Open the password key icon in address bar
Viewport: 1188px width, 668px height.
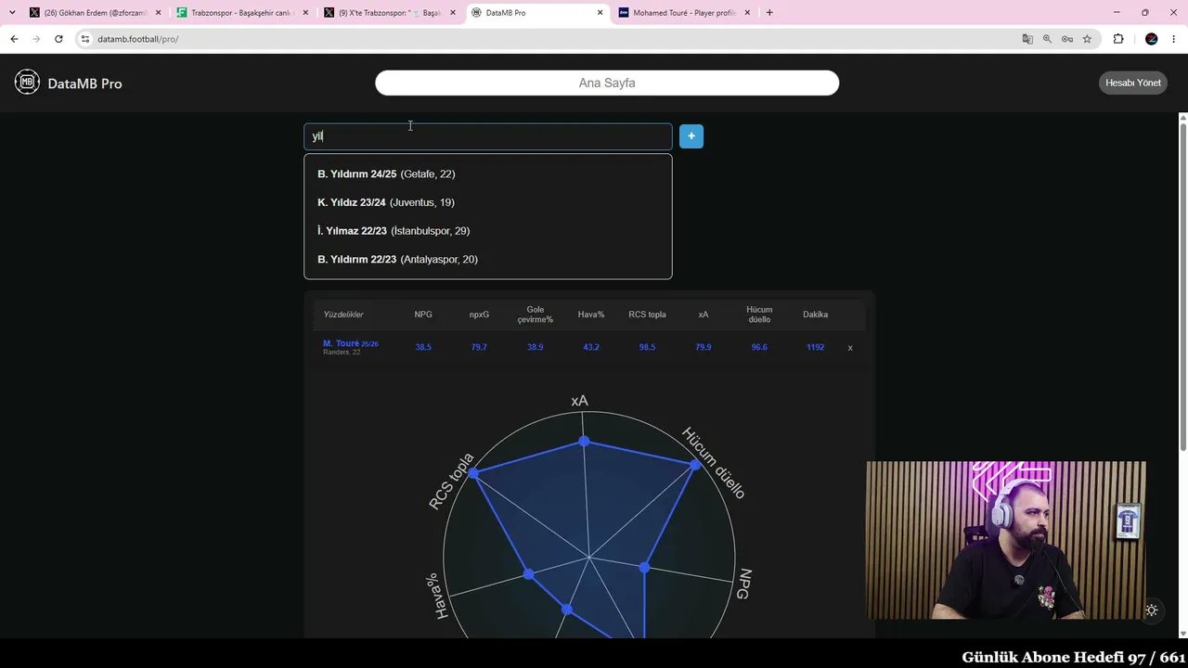[x=1067, y=39]
